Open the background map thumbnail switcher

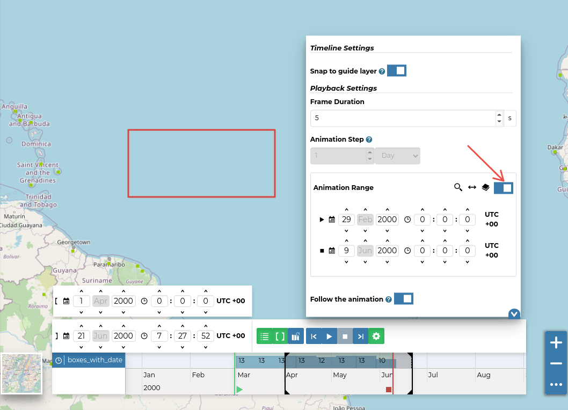tap(22, 374)
